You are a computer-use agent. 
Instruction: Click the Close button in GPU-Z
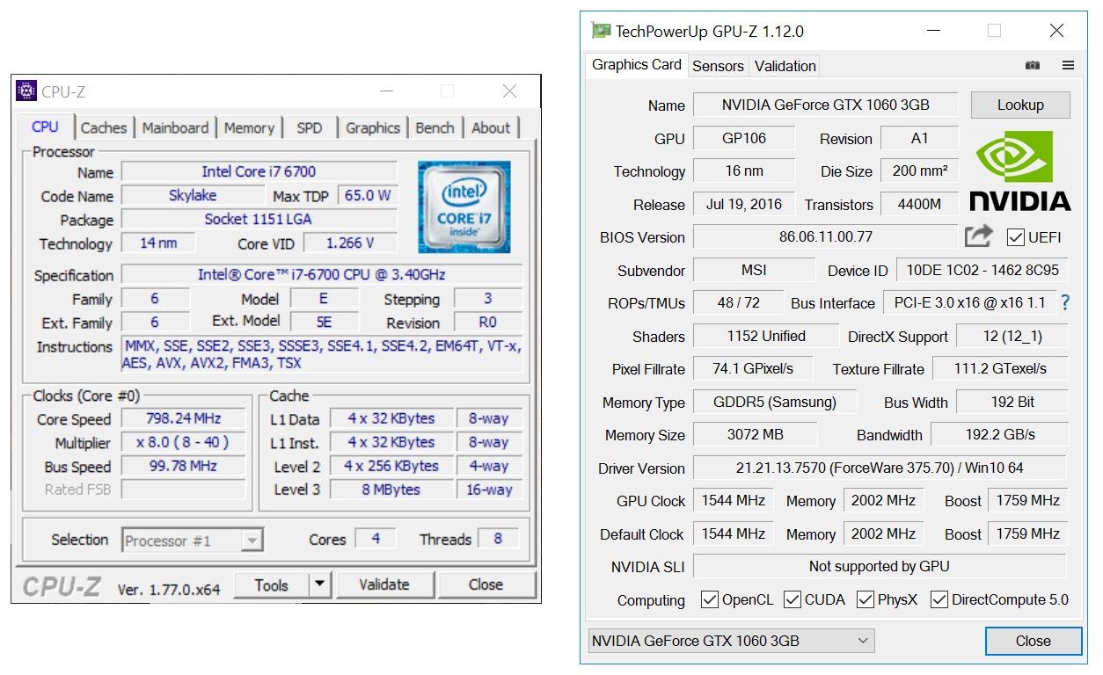(1033, 641)
